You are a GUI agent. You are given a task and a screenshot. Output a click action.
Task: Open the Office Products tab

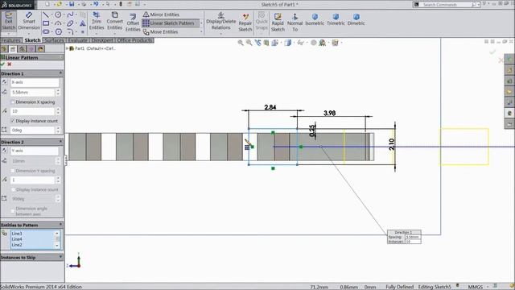(x=134, y=40)
